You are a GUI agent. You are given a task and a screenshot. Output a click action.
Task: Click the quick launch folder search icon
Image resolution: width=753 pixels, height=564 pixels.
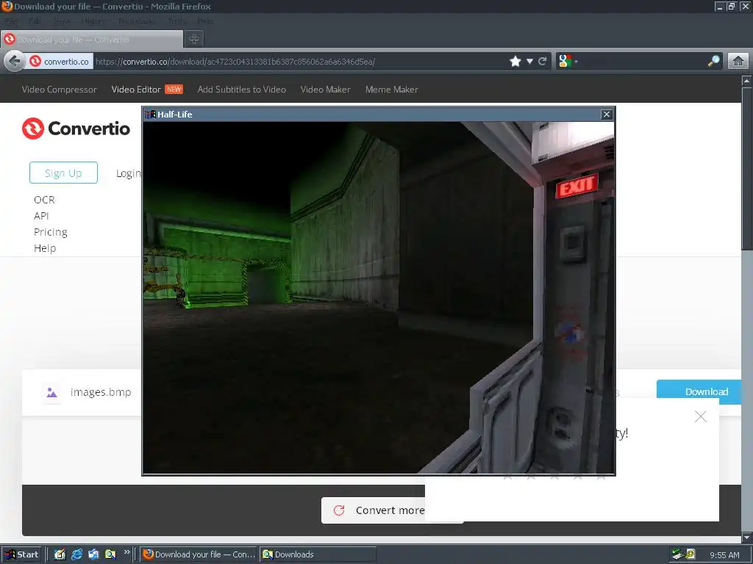click(x=110, y=554)
